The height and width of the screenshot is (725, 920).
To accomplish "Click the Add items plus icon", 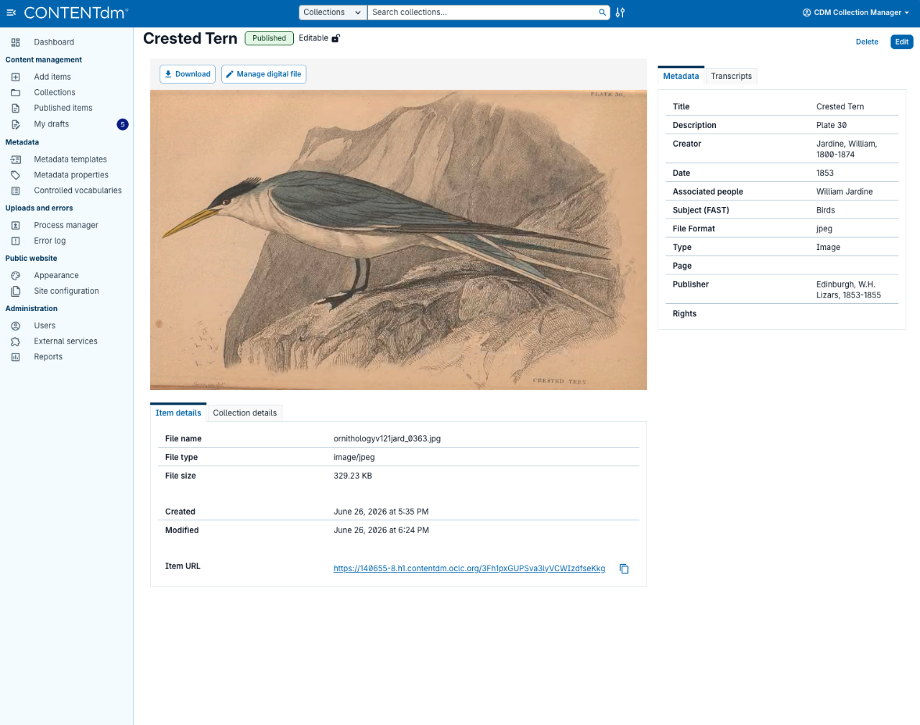I will [x=16, y=77].
